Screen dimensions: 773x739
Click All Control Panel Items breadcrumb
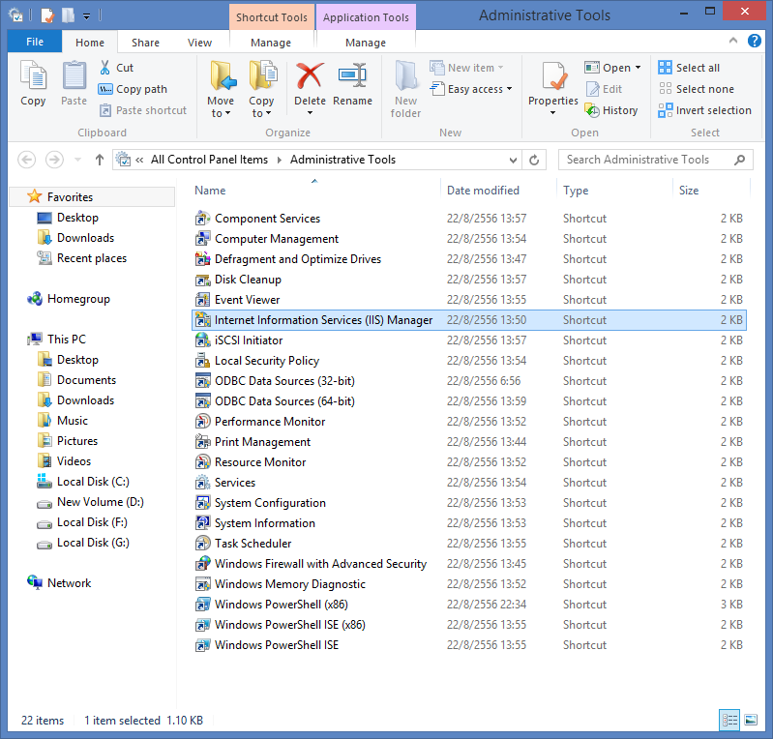click(x=209, y=160)
